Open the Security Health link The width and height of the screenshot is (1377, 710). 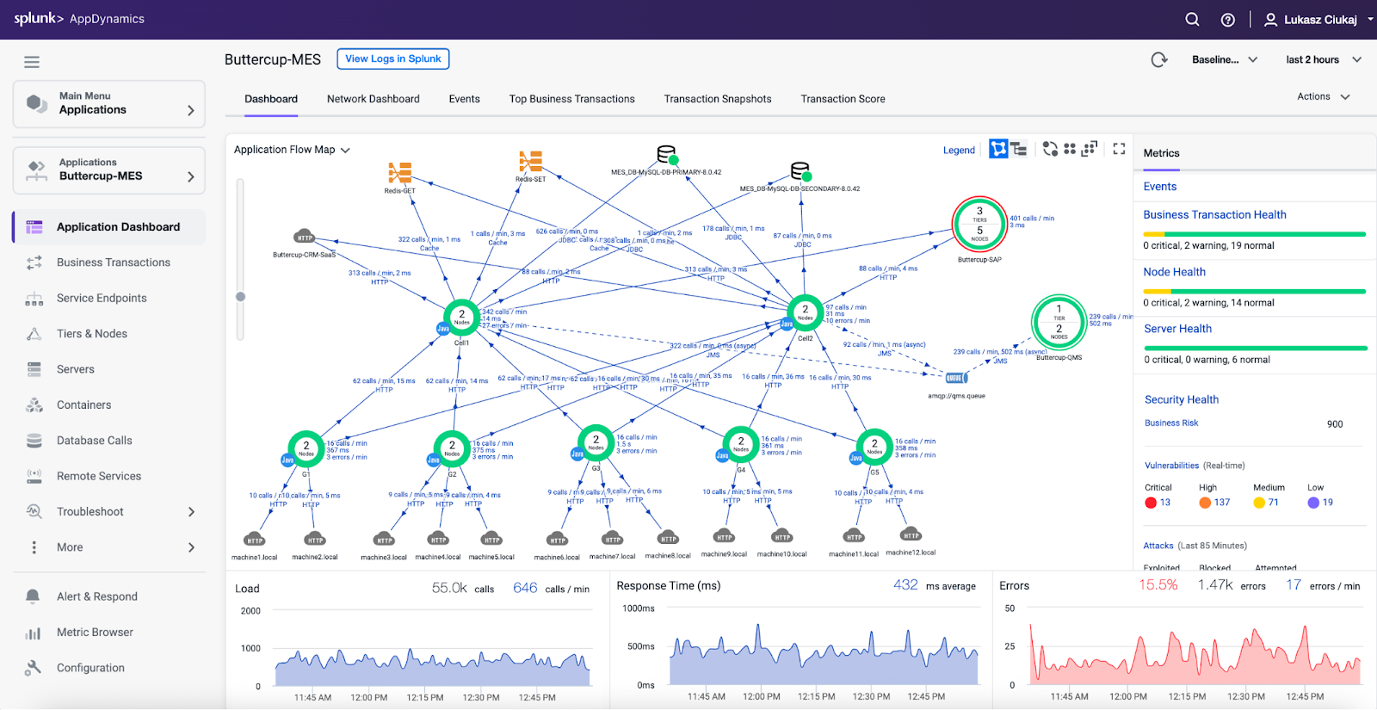pyautogui.click(x=1182, y=399)
